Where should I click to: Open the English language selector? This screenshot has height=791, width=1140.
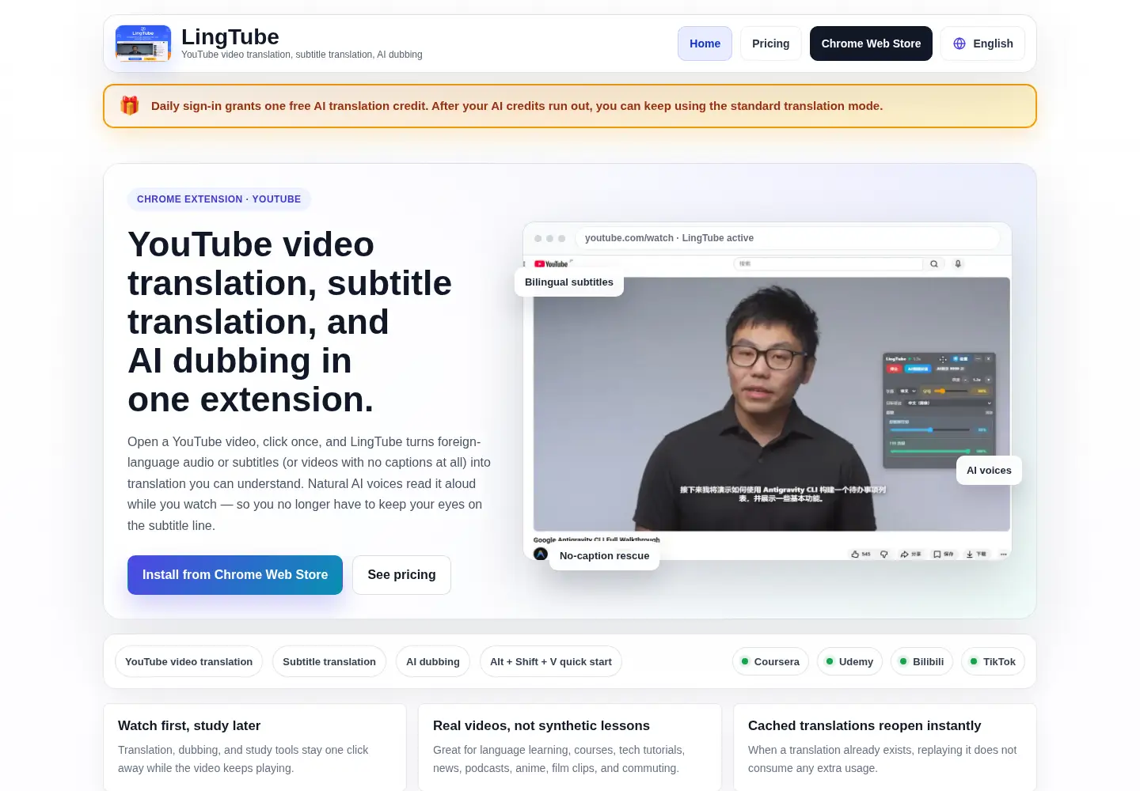pyautogui.click(x=982, y=44)
